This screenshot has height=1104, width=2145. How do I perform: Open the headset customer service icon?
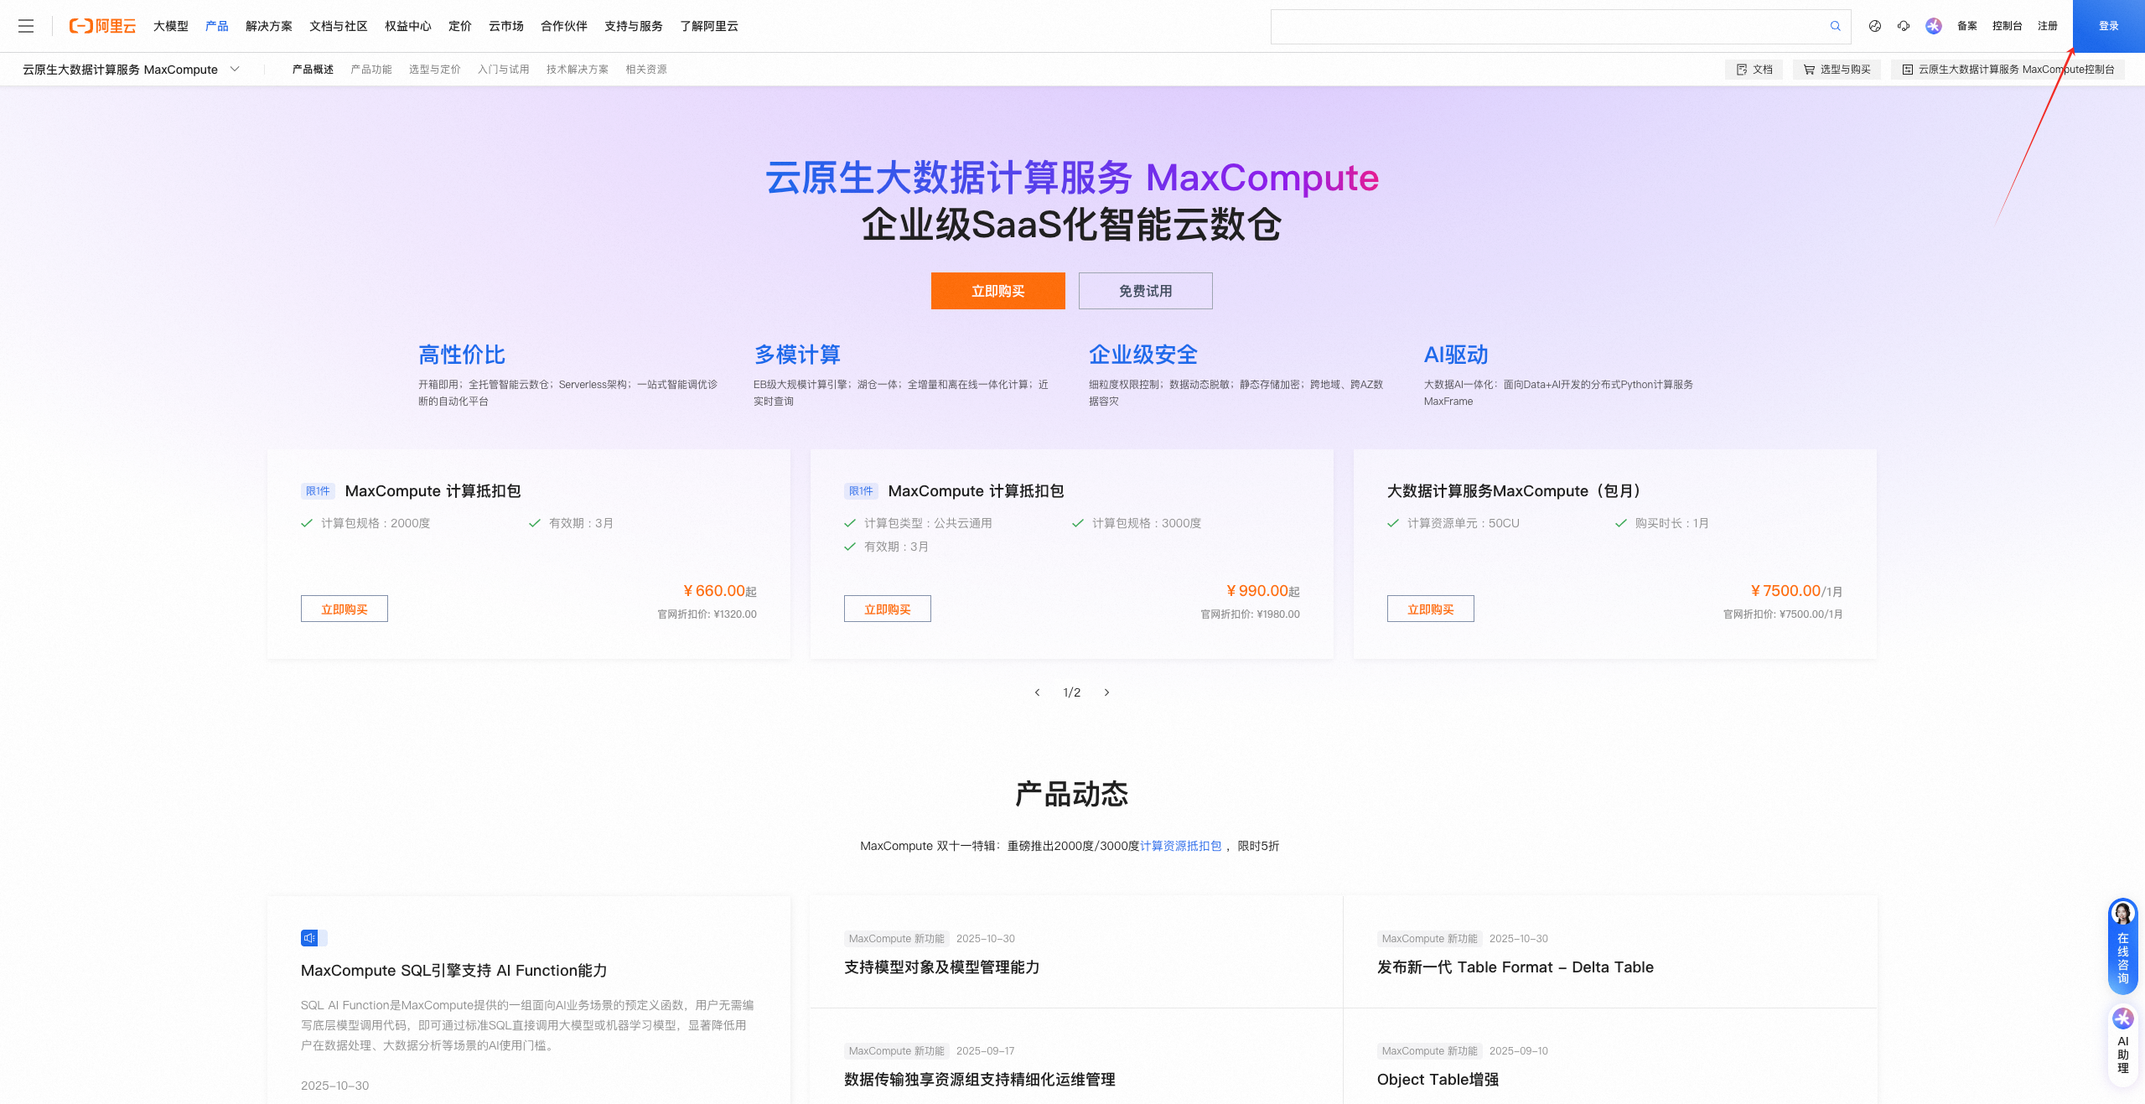coord(1904,26)
